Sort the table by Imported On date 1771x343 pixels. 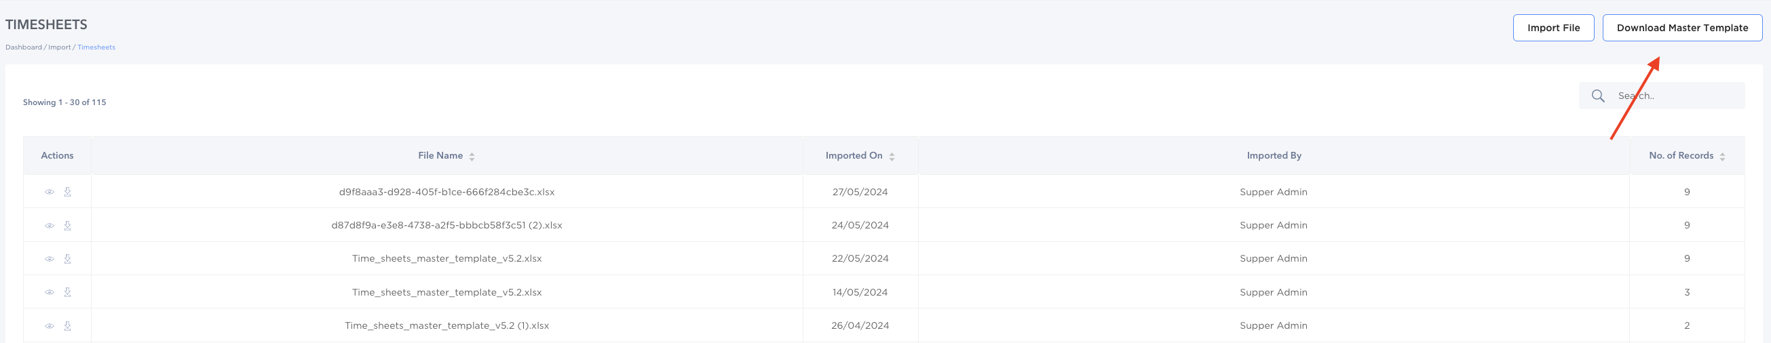pyautogui.click(x=892, y=157)
